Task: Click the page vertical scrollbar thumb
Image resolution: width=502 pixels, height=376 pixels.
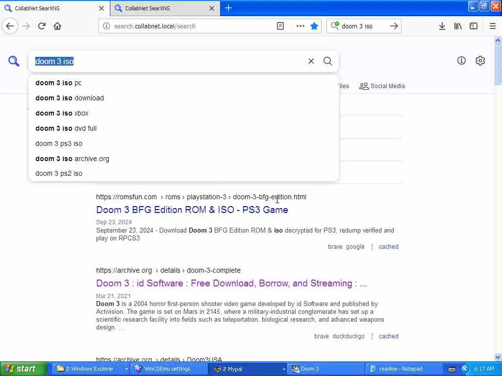Action: (498, 64)
